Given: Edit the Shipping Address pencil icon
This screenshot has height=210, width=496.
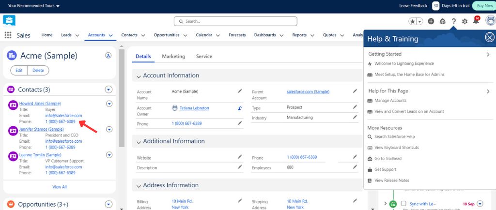Looking at the screenshot, I should coord(355,200).
